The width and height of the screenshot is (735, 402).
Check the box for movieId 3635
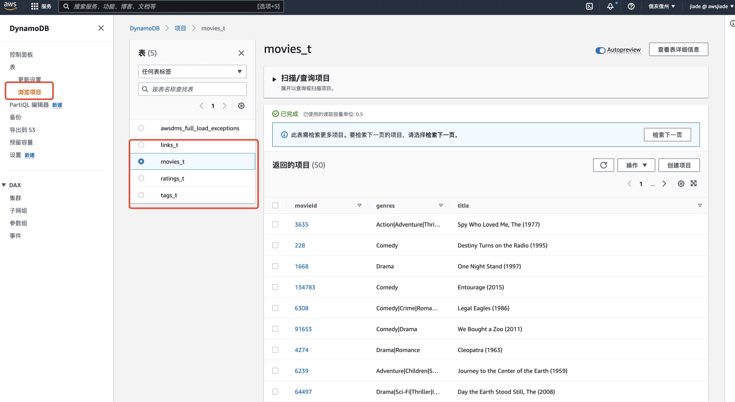click(x=275, y=224)
